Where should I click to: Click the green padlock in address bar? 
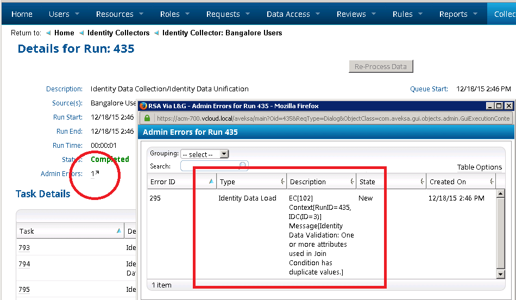(147, 118)
